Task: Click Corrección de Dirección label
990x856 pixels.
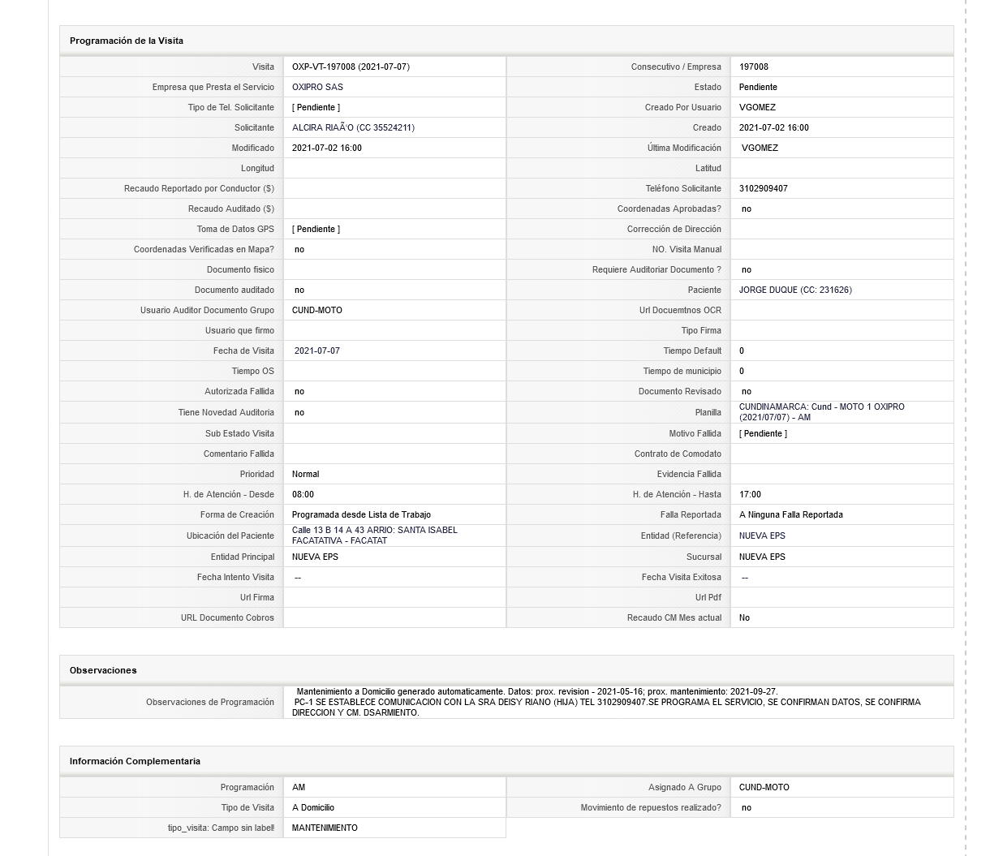Action: (674, 229)
